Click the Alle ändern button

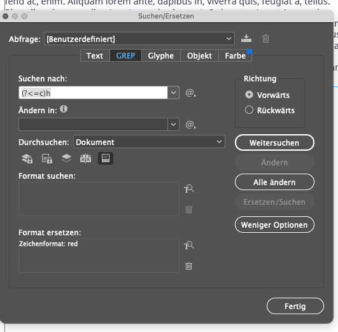click(x=274, y=183)
